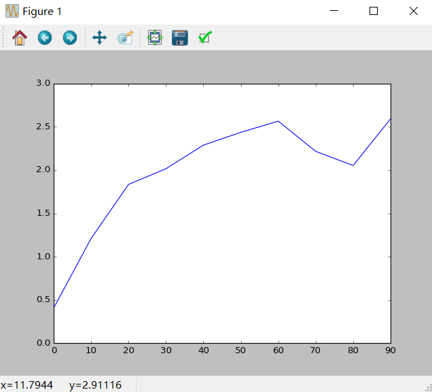Click y-axis label 2.5
Viewport: 432px width, 392px height.
(43, 127)
